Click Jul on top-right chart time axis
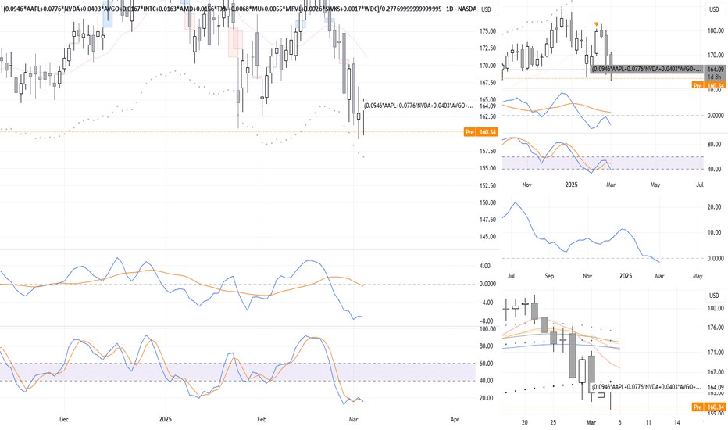728x430 pixels. (x=700, y=185)
